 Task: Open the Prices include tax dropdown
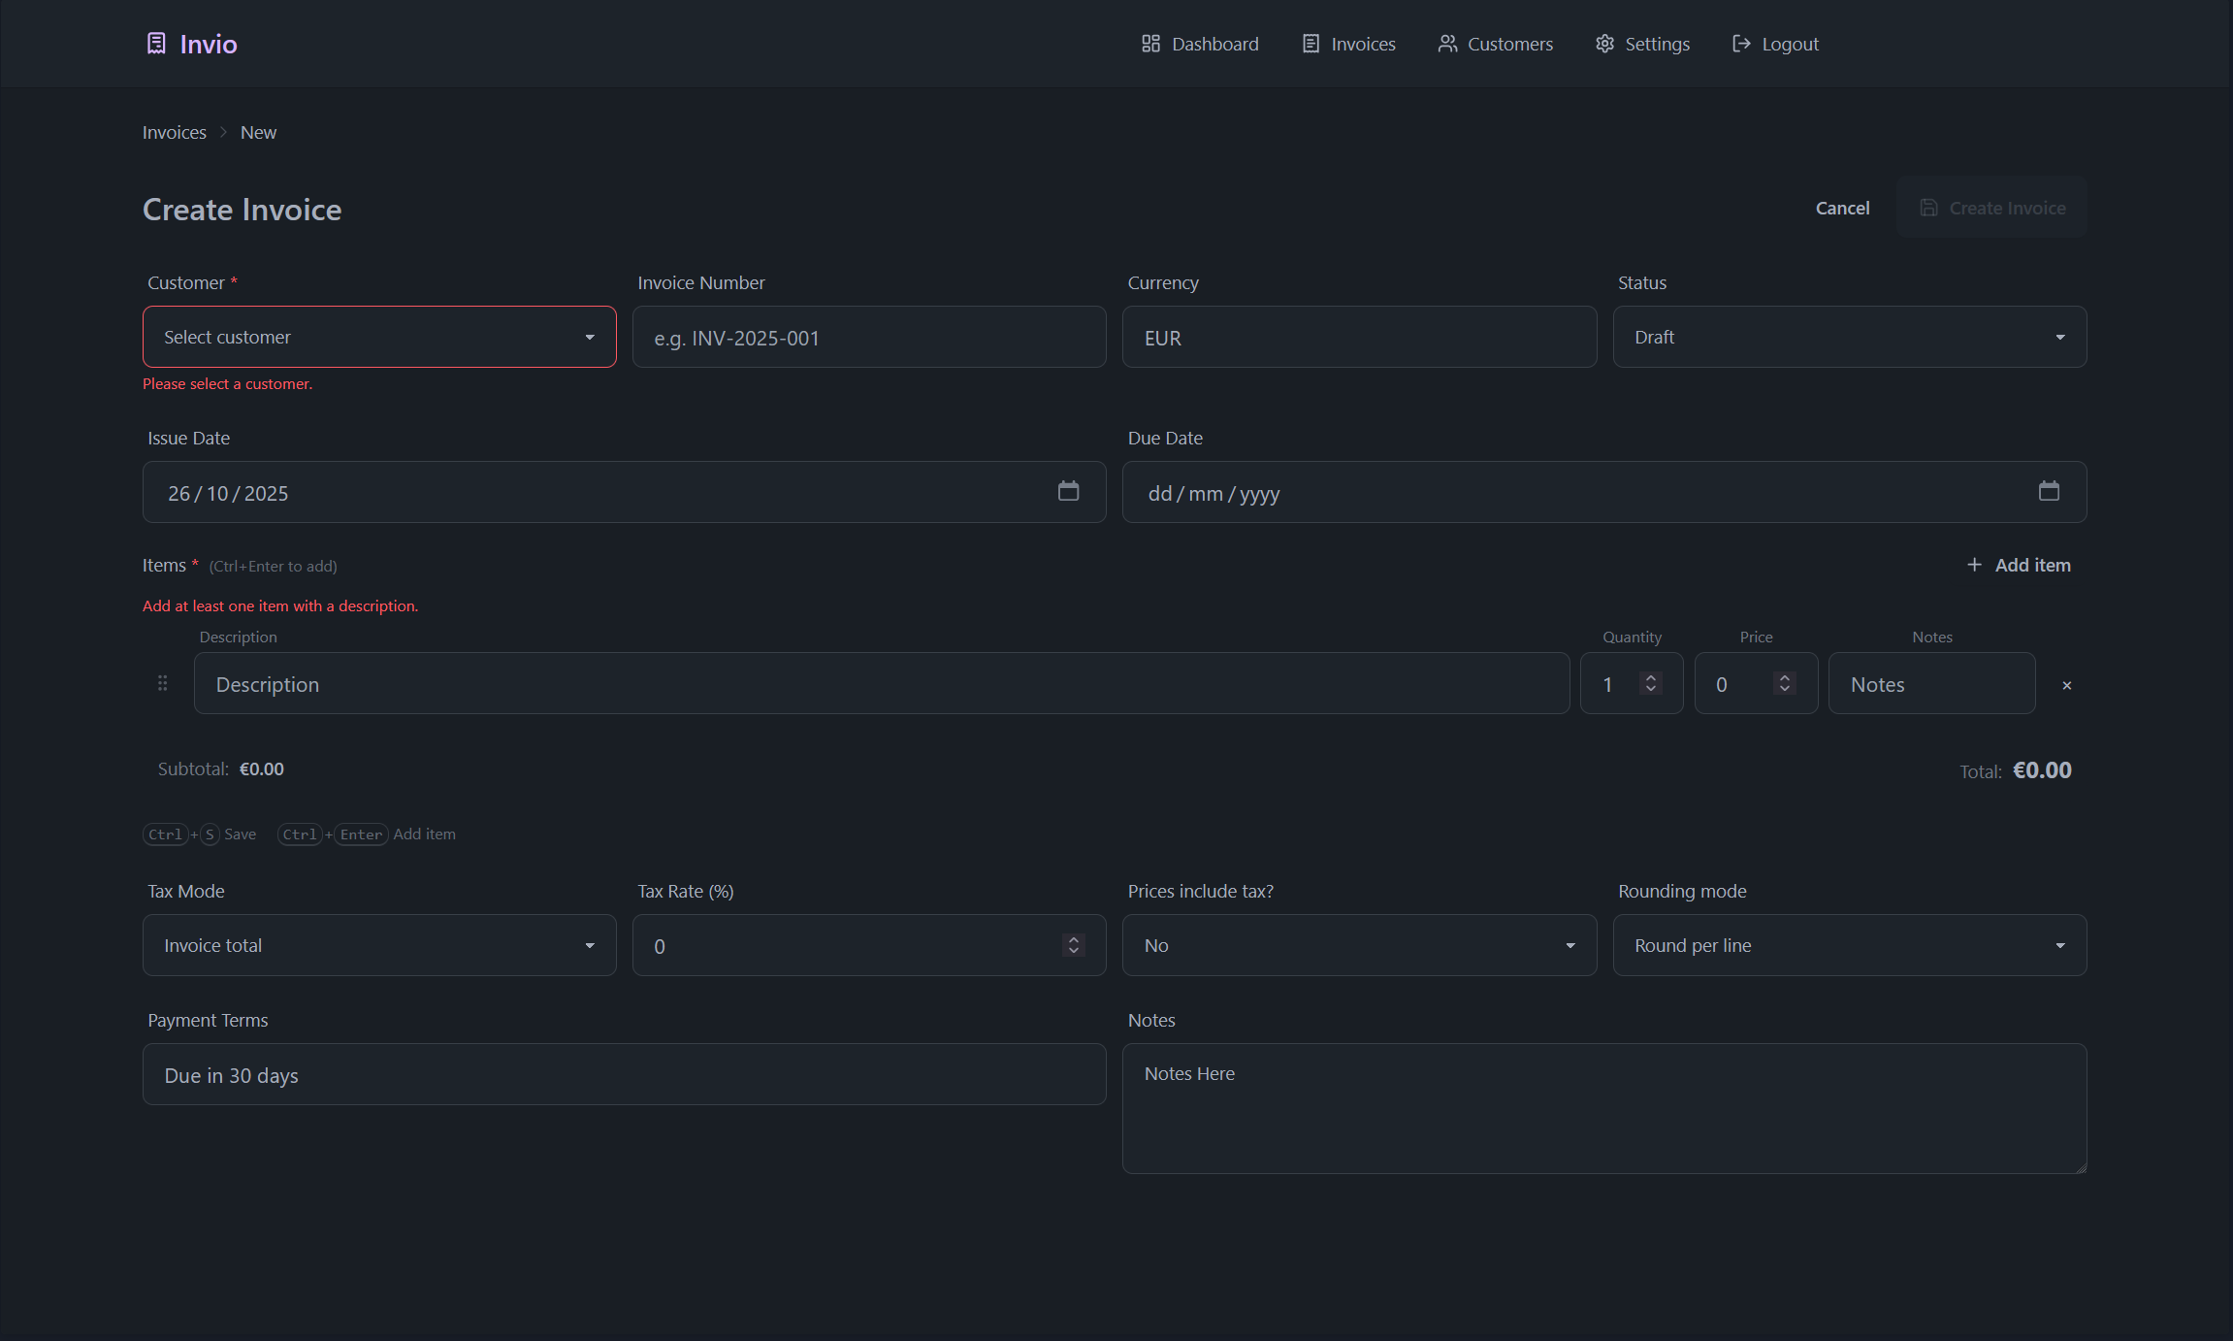pyautogui.click(x=1358, y=944)
